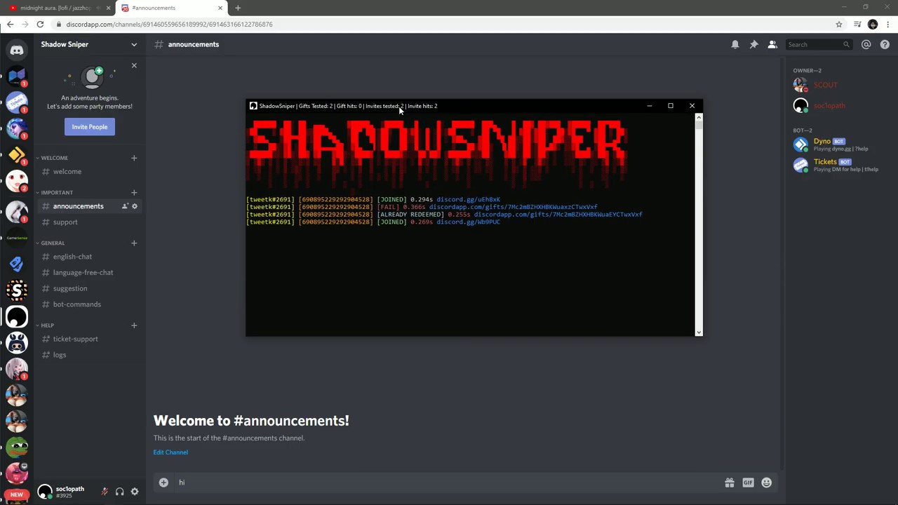Create channel in GENERAL category
This screenshot has width=898, height=505.
[134, 243]
